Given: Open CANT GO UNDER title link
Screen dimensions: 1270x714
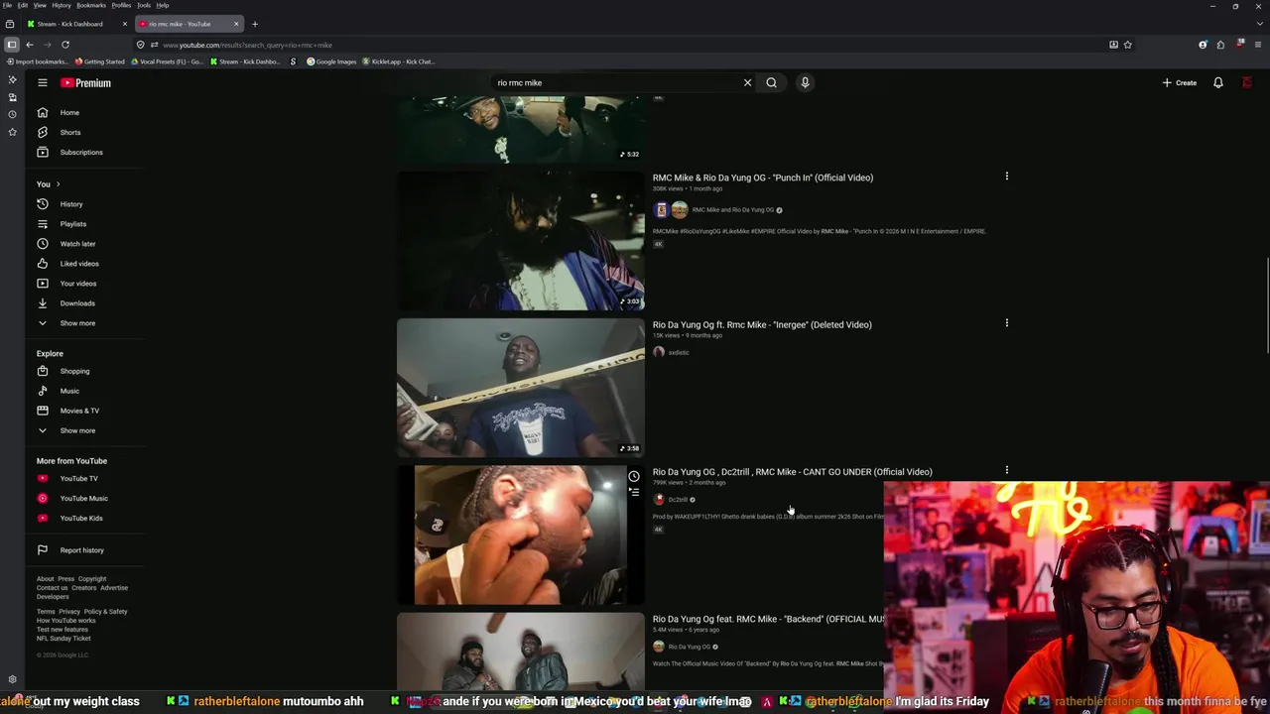Looking at the screenshot, I should (x=793, y=472).
